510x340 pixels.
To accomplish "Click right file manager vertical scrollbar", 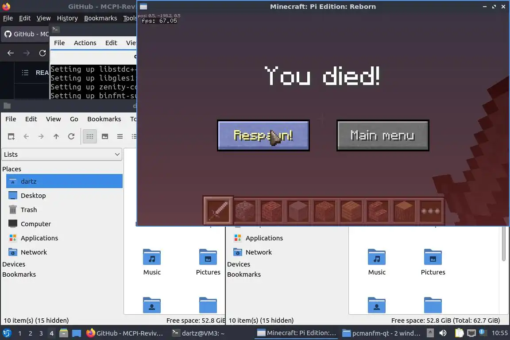I will [x=503, y=244].
